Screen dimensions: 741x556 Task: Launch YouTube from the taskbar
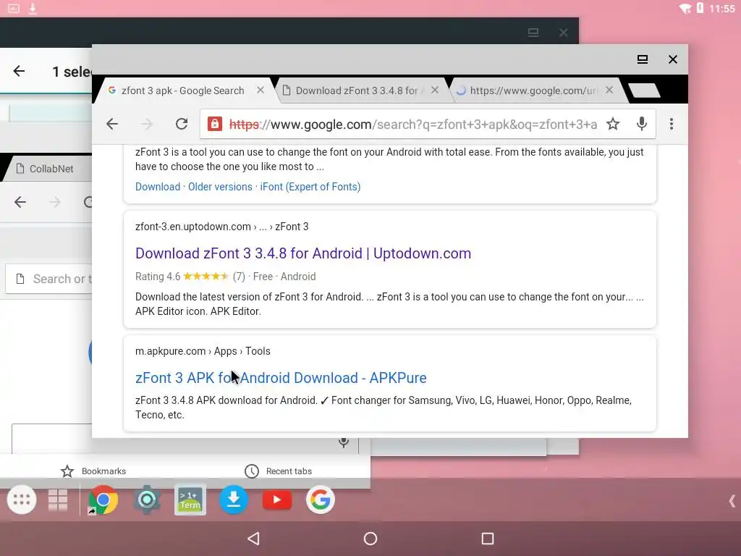pos(277,500)
